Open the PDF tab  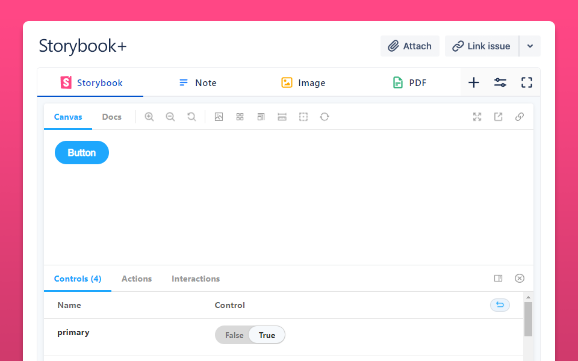click(x=409, y=82)
